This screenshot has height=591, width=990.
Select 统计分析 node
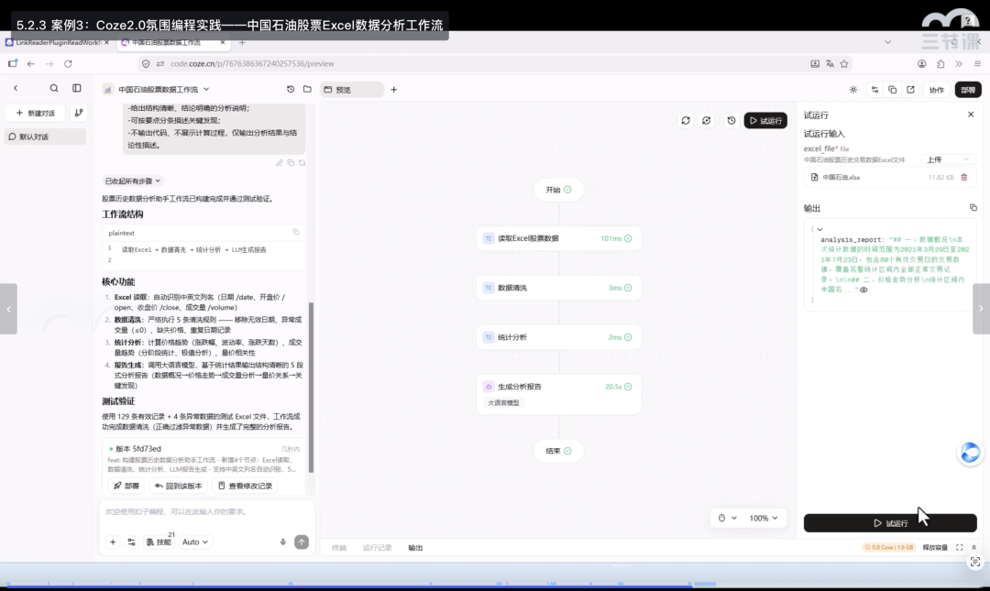point(558,336)
